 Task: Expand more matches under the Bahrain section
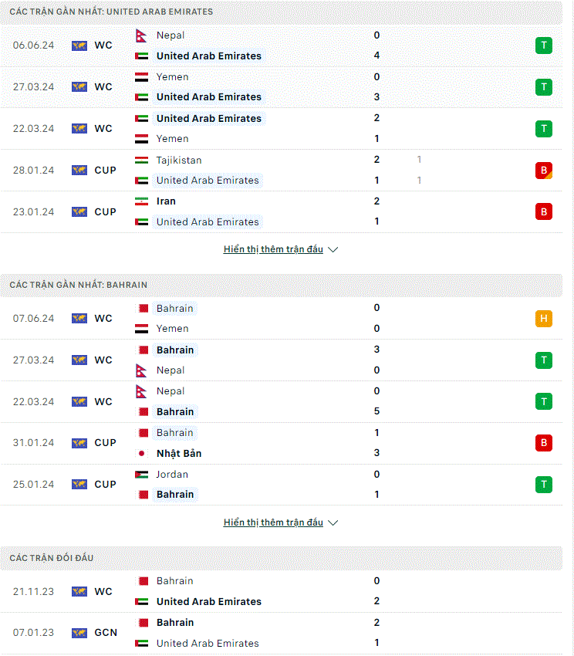[273, 522]
